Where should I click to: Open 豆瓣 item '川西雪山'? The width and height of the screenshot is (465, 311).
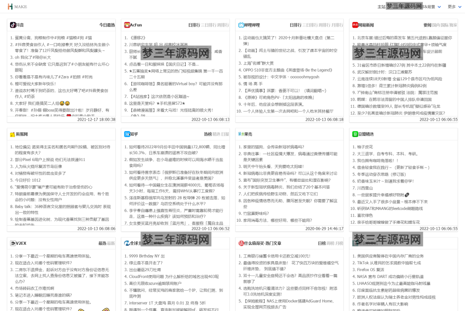[365, 188]
